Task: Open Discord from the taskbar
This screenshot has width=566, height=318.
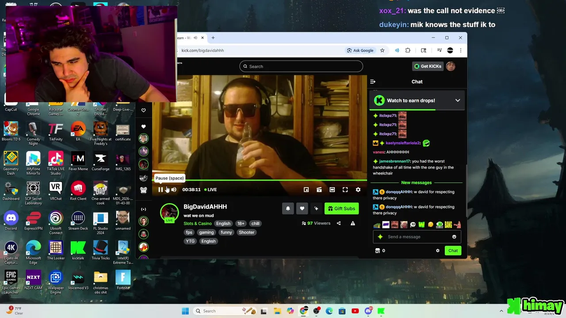Action: [368, 311]
